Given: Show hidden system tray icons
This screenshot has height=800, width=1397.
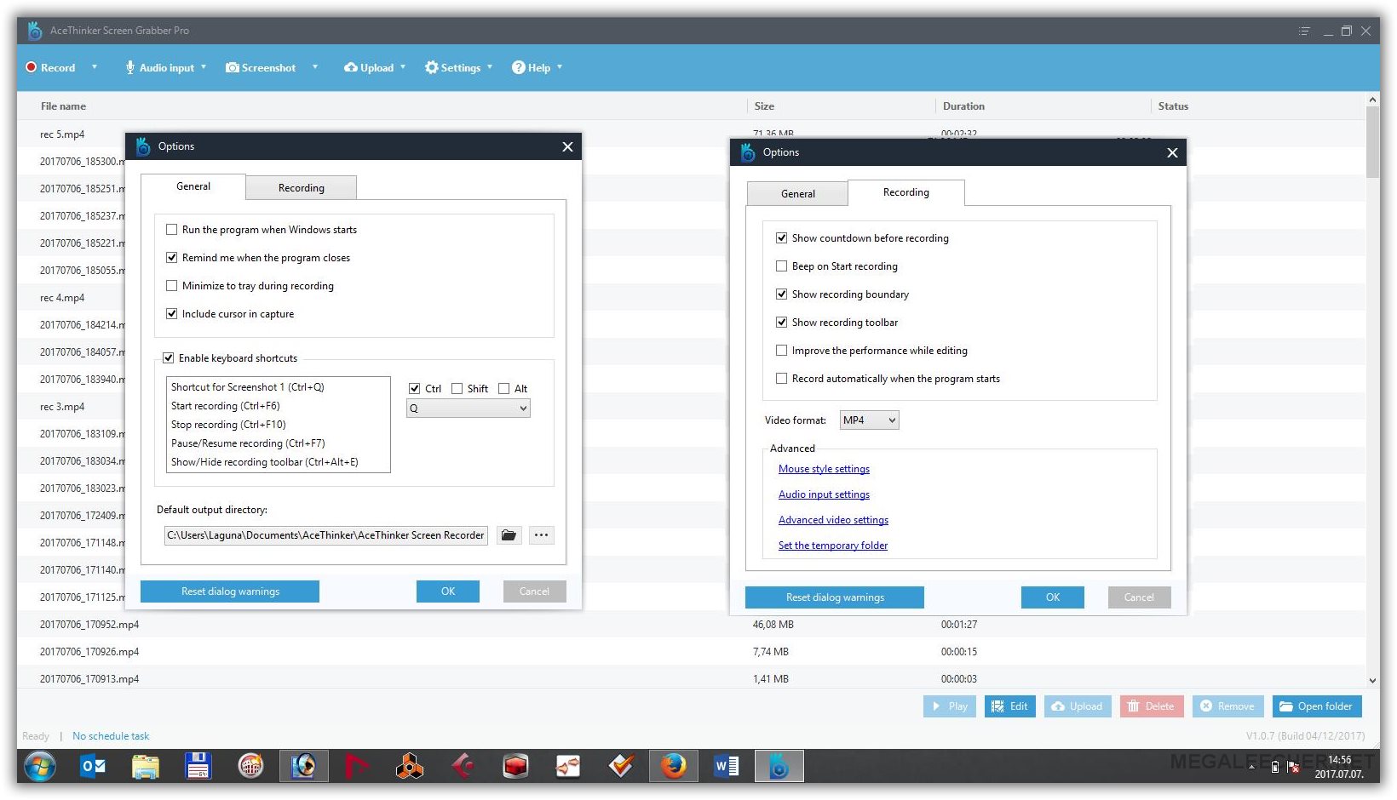Looking at the screenshot, I should [1252, 767].
